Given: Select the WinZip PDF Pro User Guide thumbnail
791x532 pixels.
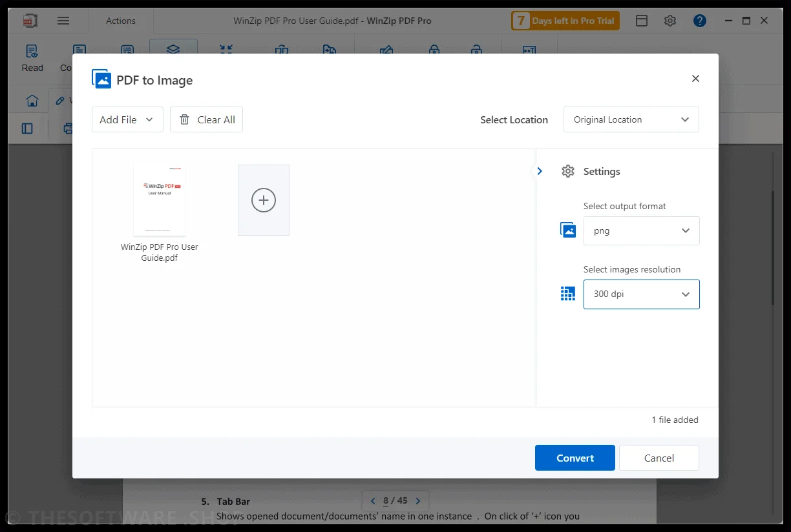Looking at the screenshot, I should tap(160, 200).
